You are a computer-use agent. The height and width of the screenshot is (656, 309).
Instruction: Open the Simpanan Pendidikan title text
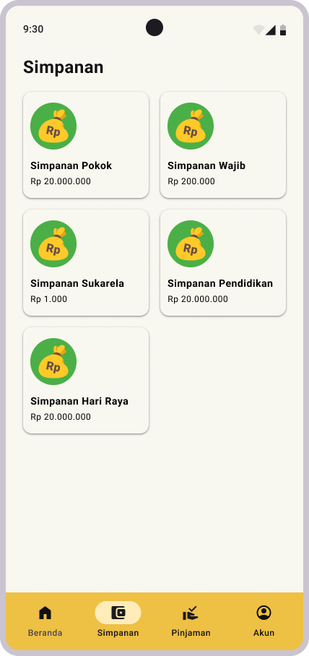pos(220,284)
